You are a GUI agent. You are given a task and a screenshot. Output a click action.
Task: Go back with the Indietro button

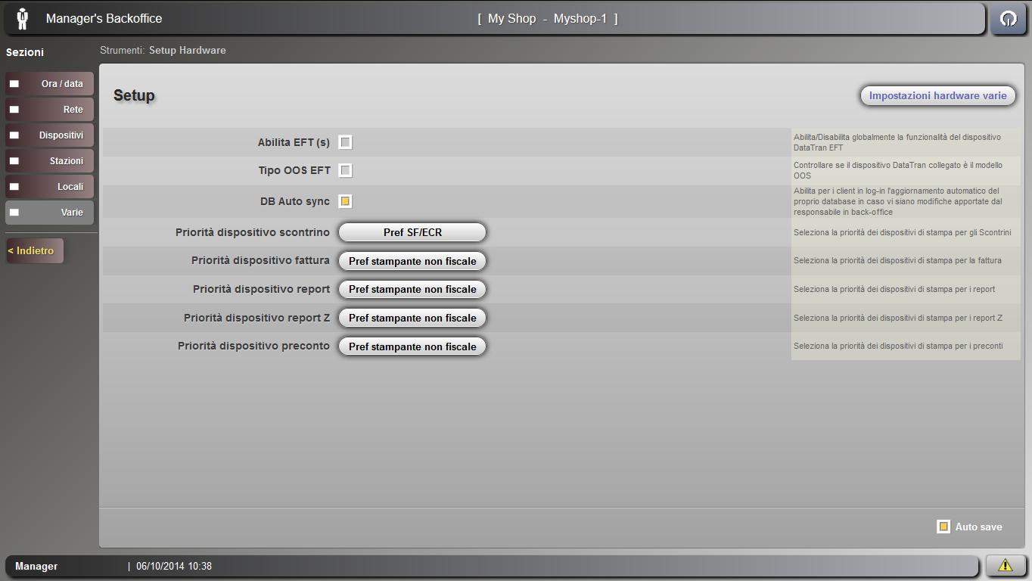pos(35,250)
